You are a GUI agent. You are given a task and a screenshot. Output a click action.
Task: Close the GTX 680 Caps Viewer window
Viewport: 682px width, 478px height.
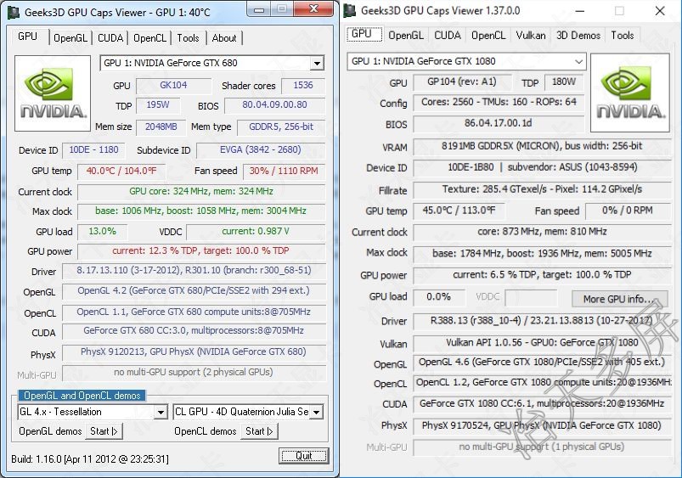tap(313, 9)
